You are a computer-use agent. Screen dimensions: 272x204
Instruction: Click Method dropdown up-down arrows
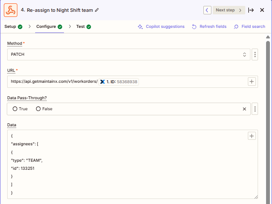244,54
